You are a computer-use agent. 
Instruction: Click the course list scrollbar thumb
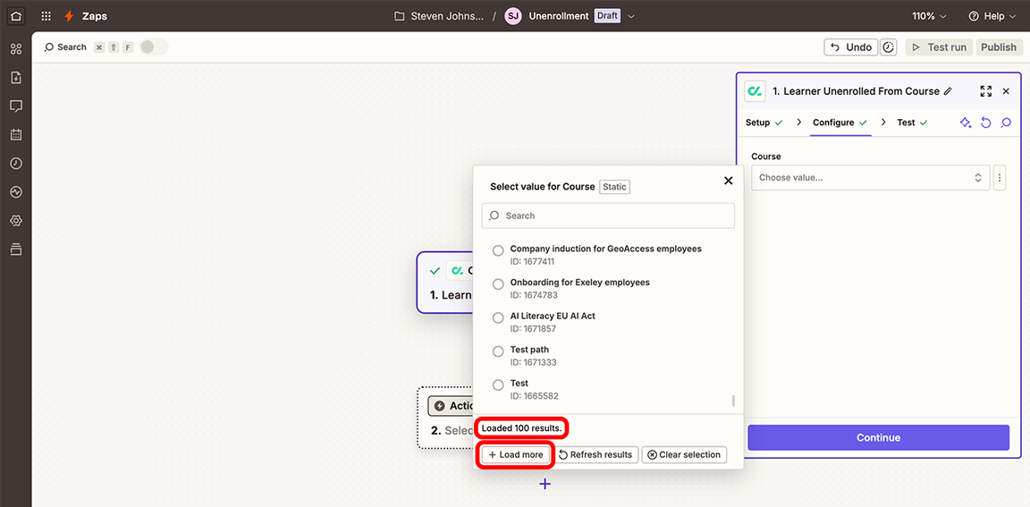pos(733,401)
